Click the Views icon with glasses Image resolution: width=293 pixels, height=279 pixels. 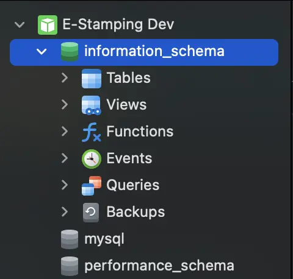pyautogui.click(x=92, y=105)
